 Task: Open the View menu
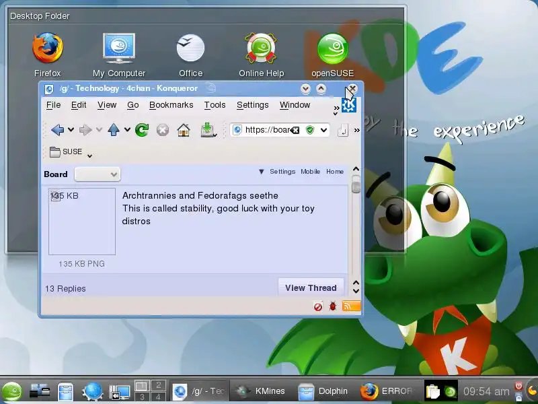coord(107,105)
